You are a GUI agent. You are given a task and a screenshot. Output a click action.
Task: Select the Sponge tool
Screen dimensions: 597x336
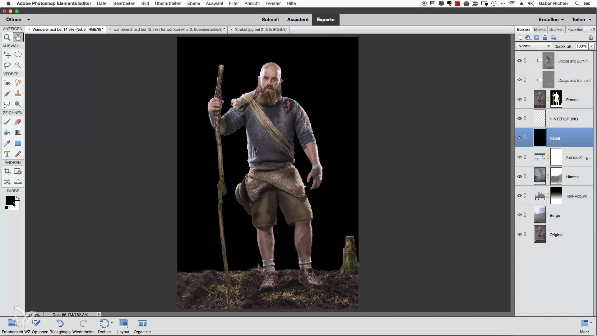pos(18,104)
